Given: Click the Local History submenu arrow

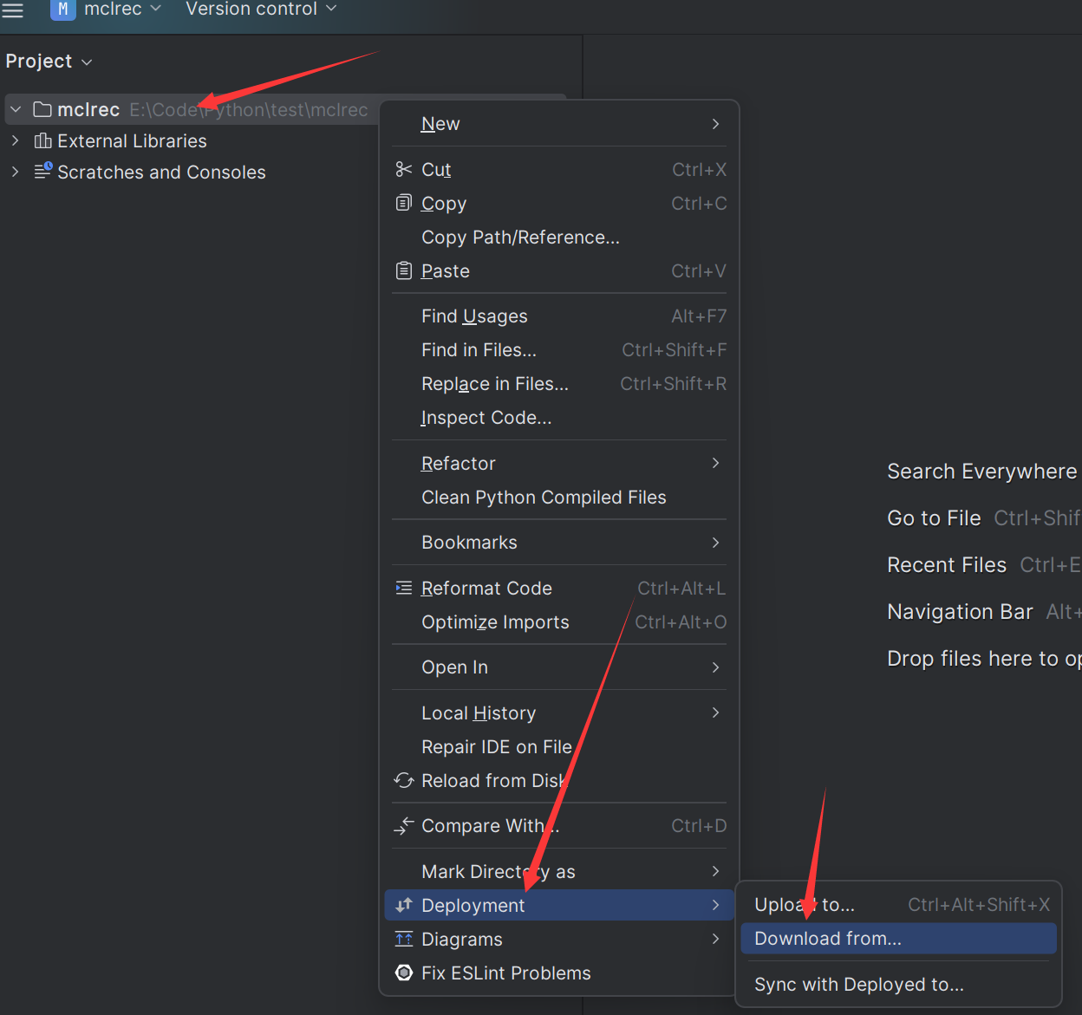Looking at the screenshot, I should tap(715, 712).
